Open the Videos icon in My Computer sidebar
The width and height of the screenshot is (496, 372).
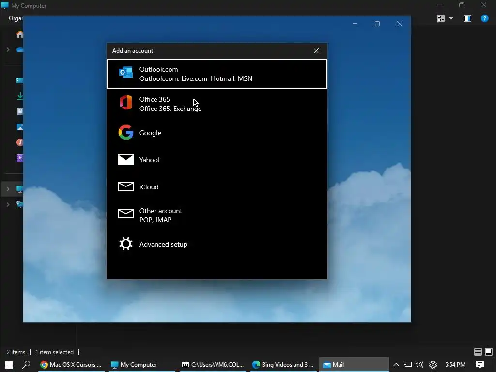click(20, 157)
